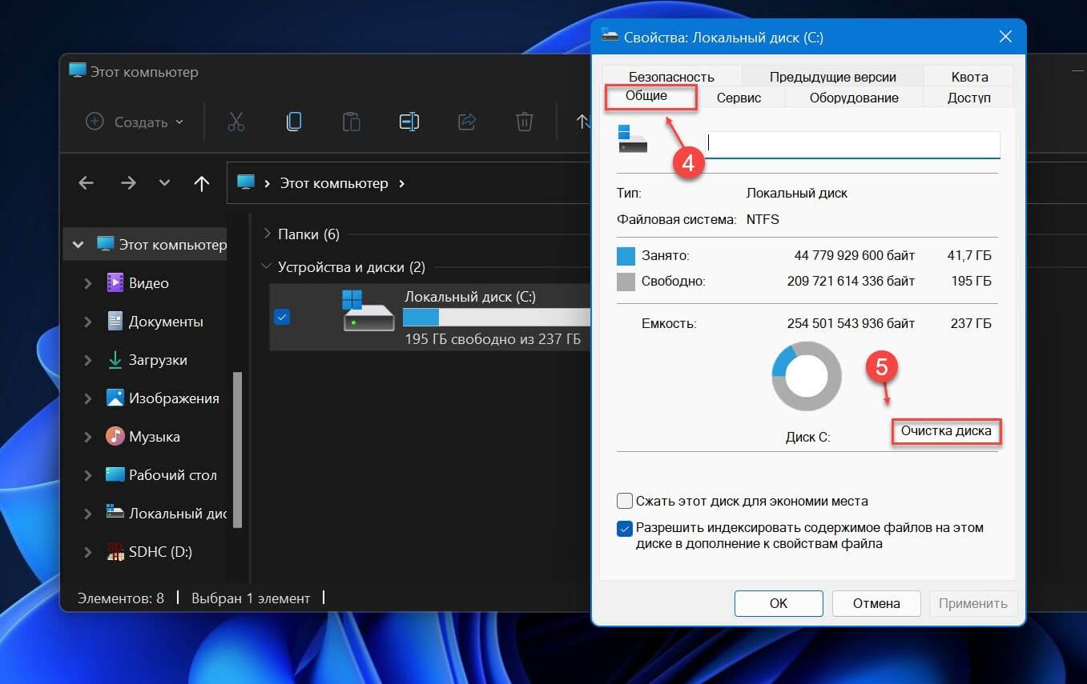Select Изображения in the navigation tree
This screenshot has width=1087, height=684.
[x=174, y=398]
